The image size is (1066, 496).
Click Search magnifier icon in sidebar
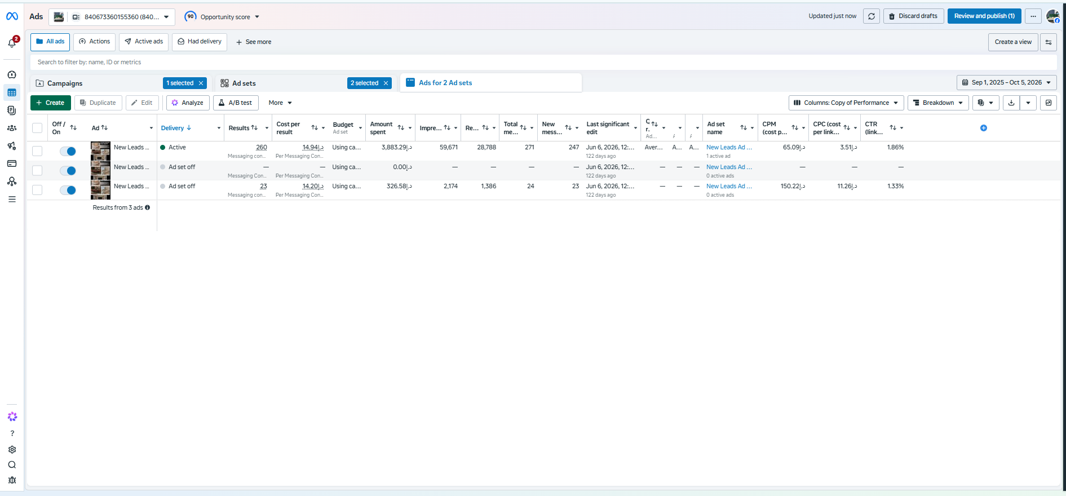tap(12, 465)
